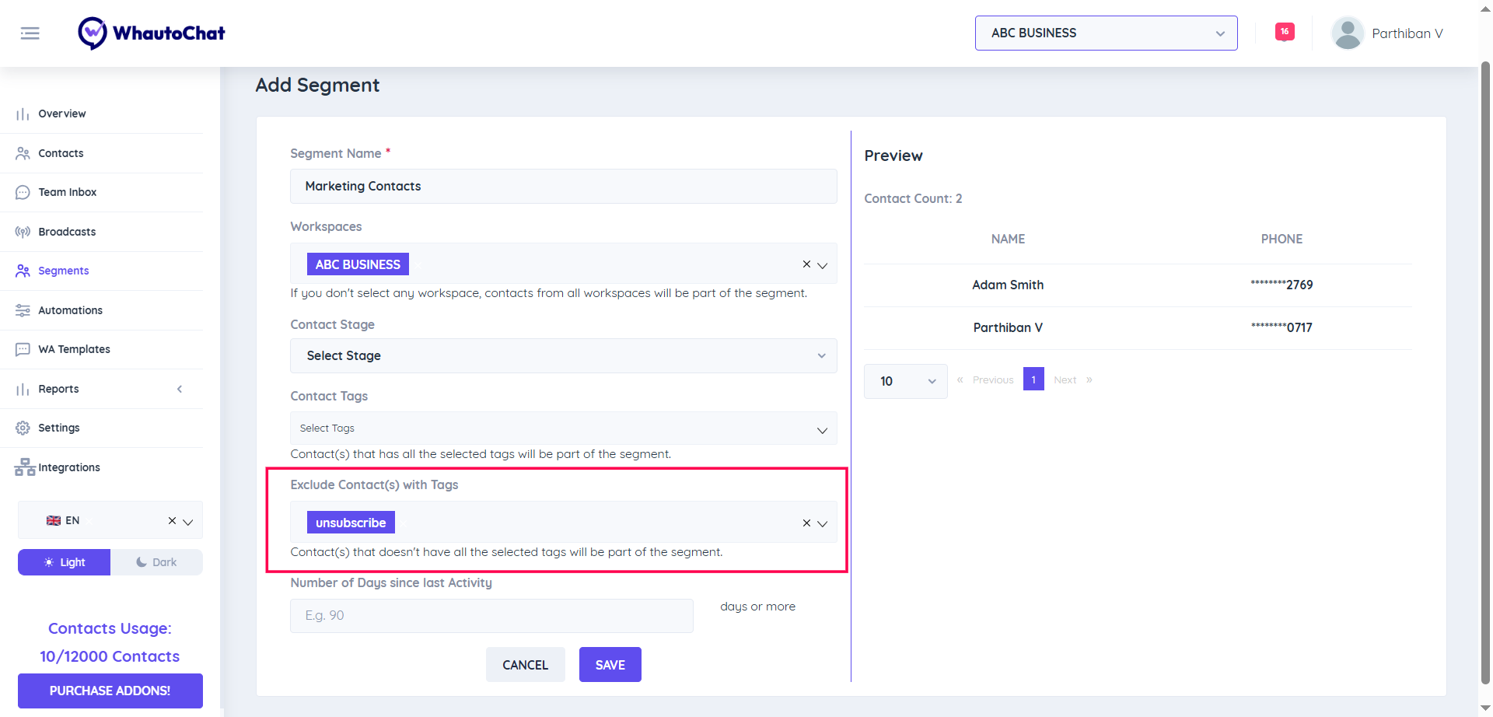Click the CANCEL button

(x=525, y=665)
